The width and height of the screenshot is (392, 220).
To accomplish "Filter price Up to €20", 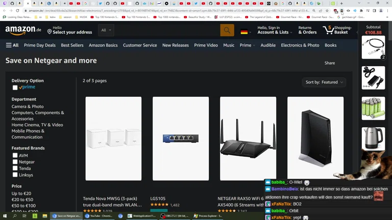I will tap(21, 194).
